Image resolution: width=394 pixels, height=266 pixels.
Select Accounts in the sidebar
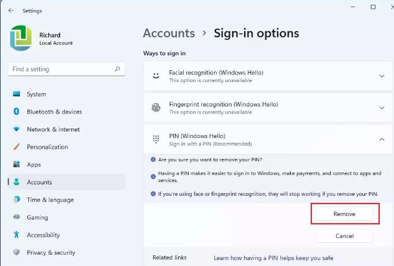click(39, 182)
